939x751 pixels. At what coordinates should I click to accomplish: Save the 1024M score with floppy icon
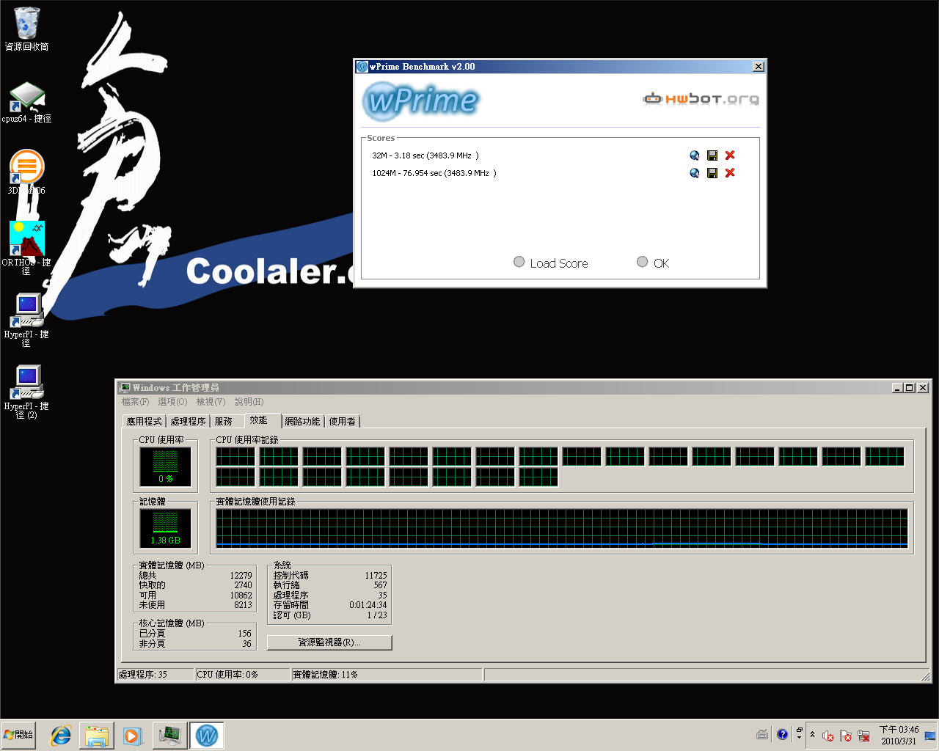(712, 173)
